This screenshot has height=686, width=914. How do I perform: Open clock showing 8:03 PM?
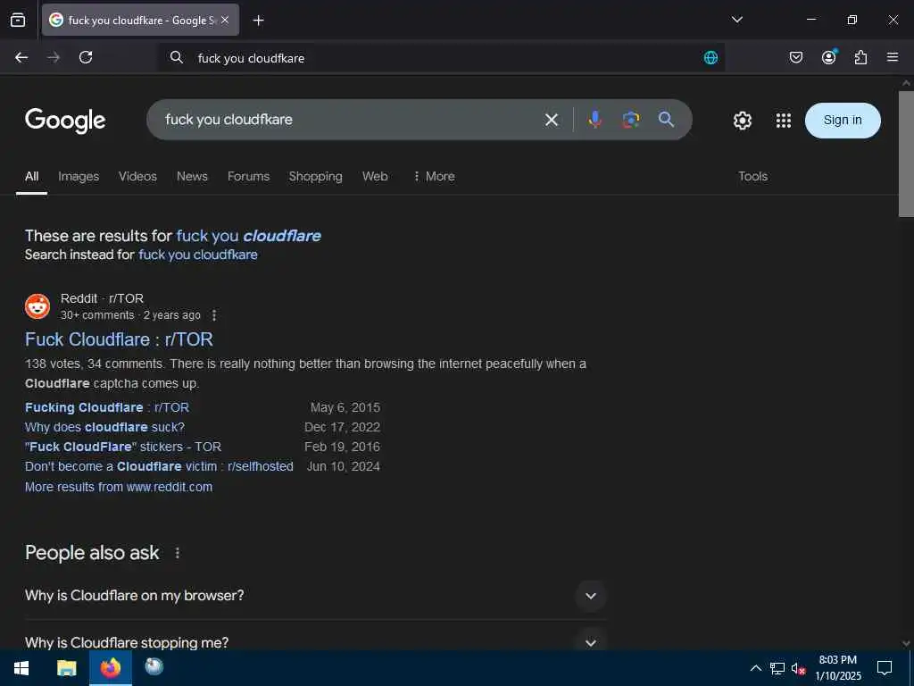coord(838,668)
